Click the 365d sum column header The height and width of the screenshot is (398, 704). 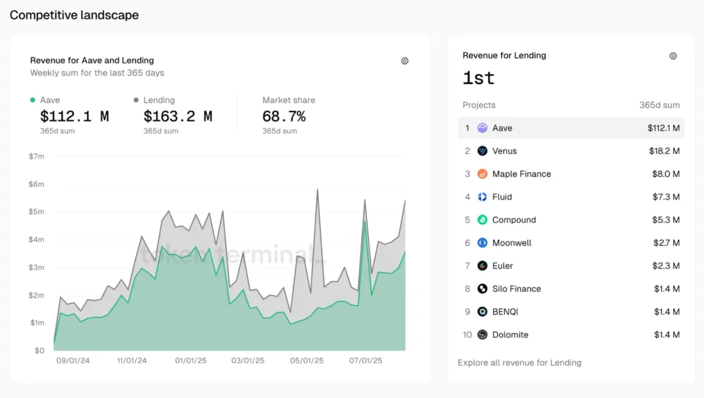[x=659, y=105]
